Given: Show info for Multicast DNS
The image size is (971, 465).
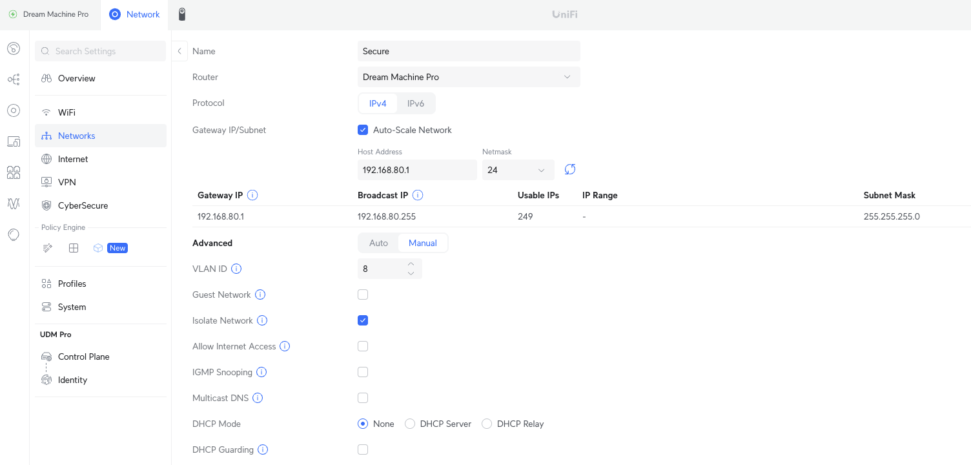Looking at the screenshot, I should [x=258, y=398].
